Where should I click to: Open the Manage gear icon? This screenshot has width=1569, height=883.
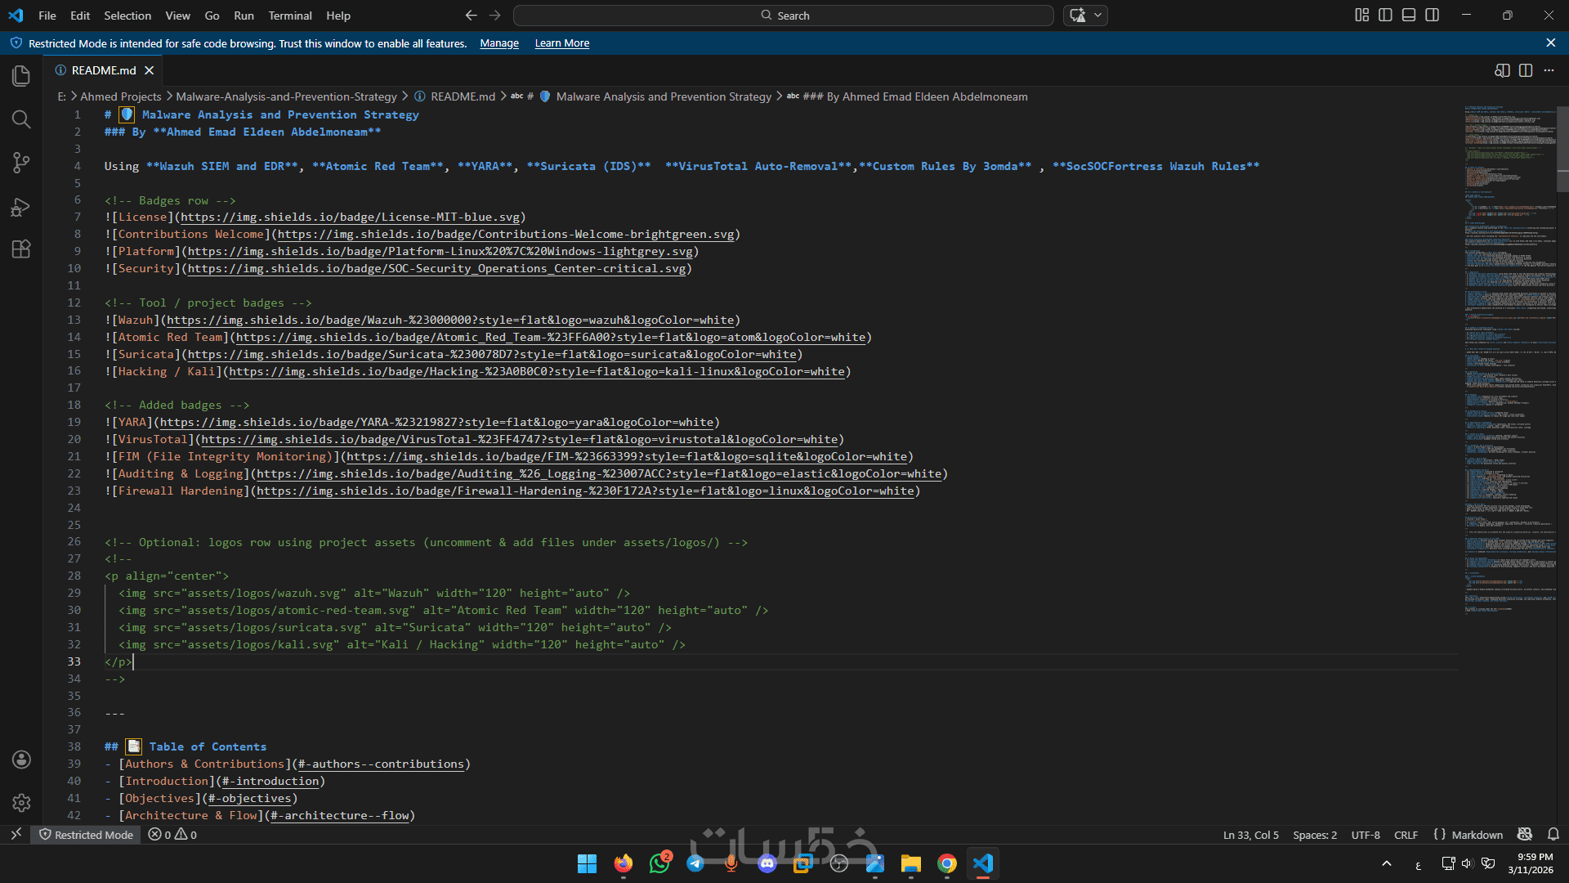tap(21, 803)
